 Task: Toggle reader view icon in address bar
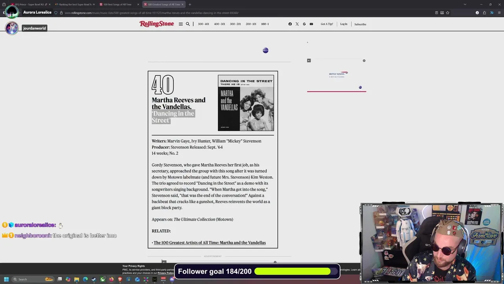[437, 13]
